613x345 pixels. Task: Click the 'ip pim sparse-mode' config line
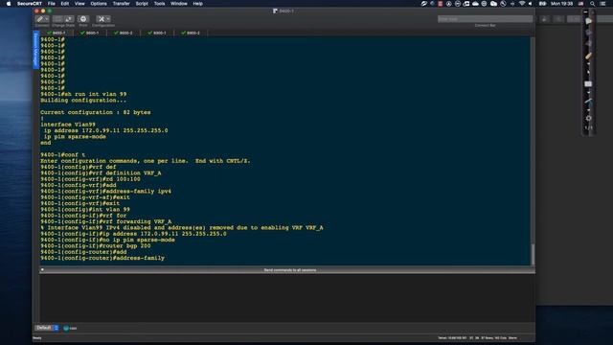[75, 136]
